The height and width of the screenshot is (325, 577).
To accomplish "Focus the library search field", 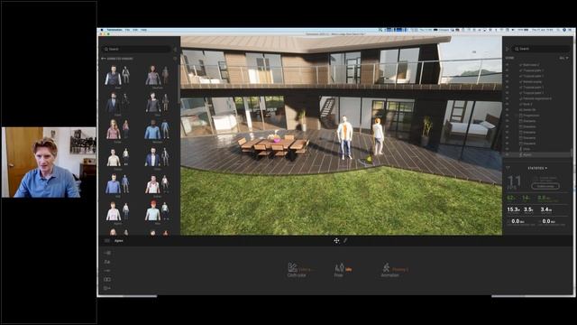I will pos(136,49).
